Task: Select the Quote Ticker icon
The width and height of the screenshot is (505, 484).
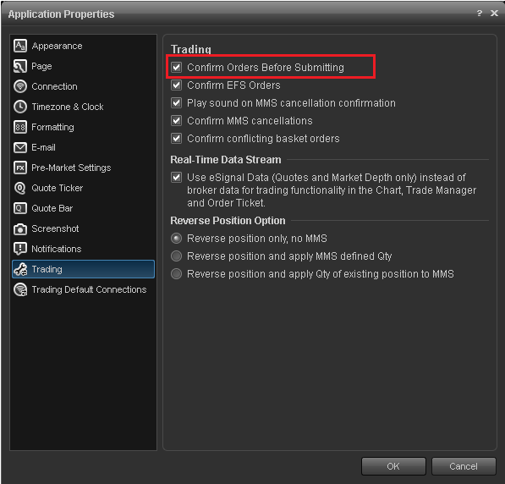Action: click(x=20, y=188)
